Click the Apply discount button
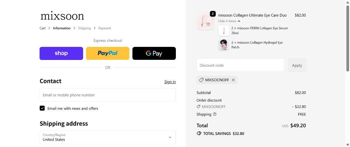This screenshot has height=147, width=350. coord(297,65)
